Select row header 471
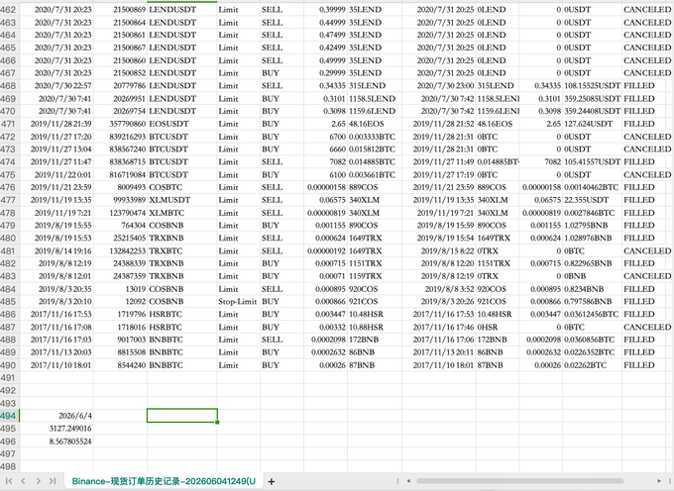This screenshot has width=674, height=491. (9, 124)
